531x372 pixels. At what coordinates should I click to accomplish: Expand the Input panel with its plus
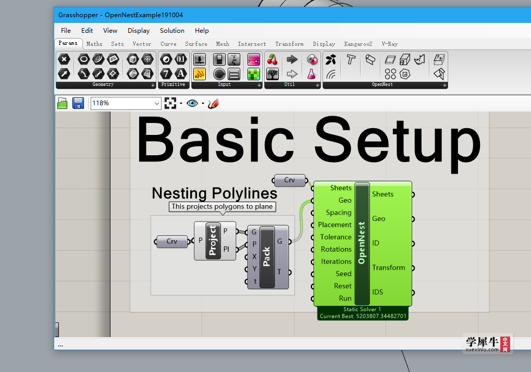click(x=259, y=85)
